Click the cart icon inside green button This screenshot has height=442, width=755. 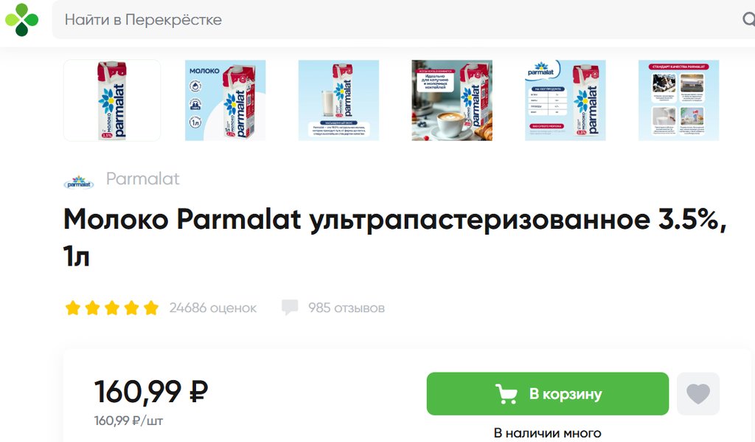coord(507,394)
